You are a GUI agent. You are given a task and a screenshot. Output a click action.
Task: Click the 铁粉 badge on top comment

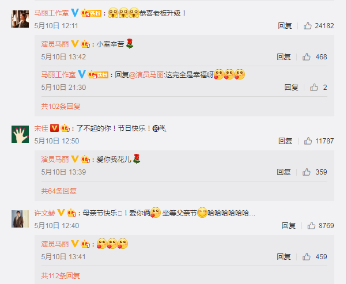click(91, 13)
